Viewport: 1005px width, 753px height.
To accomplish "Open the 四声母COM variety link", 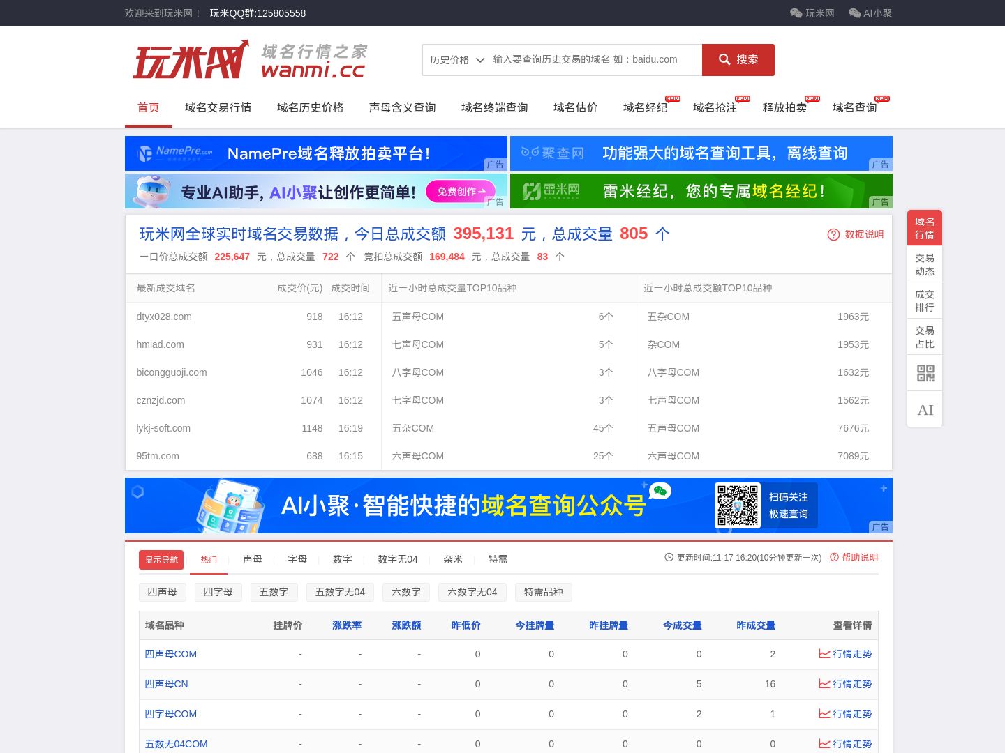I will click(x=171, y=654).
